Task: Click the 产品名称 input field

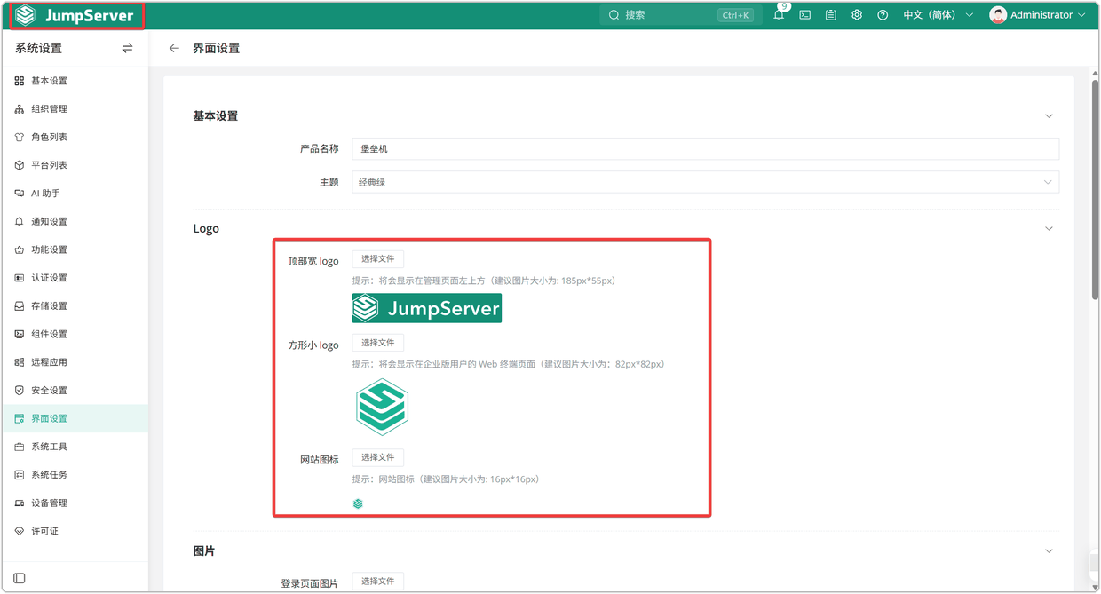Action: (x=705, y=148)
